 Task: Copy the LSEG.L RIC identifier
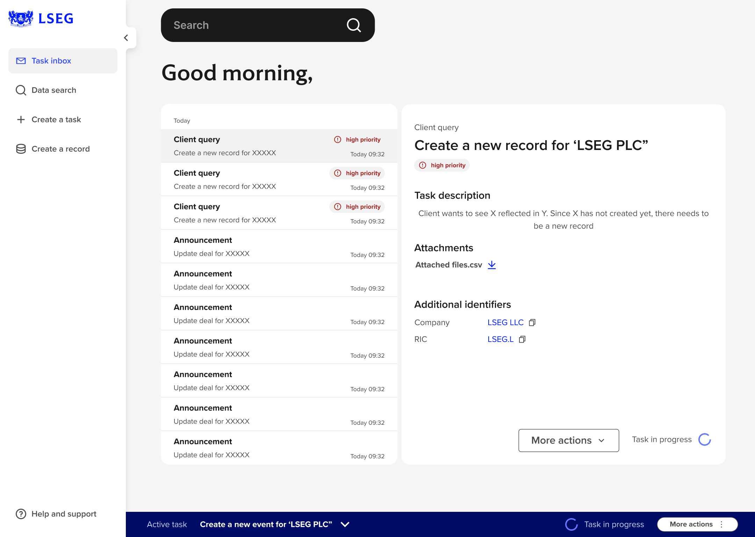click(x=522, y=339)
